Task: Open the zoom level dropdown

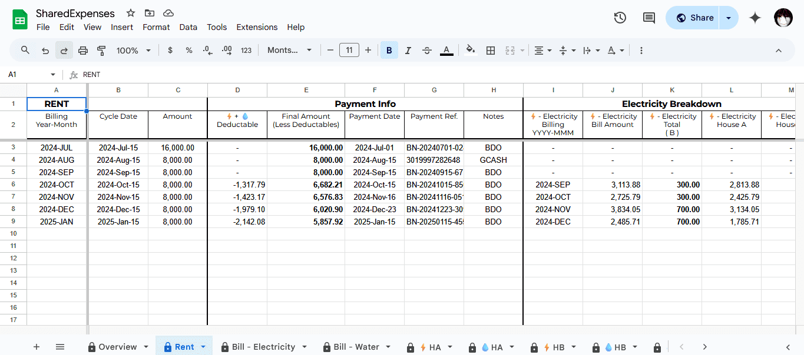Action: pyautogui.click(x=134, y=51)
